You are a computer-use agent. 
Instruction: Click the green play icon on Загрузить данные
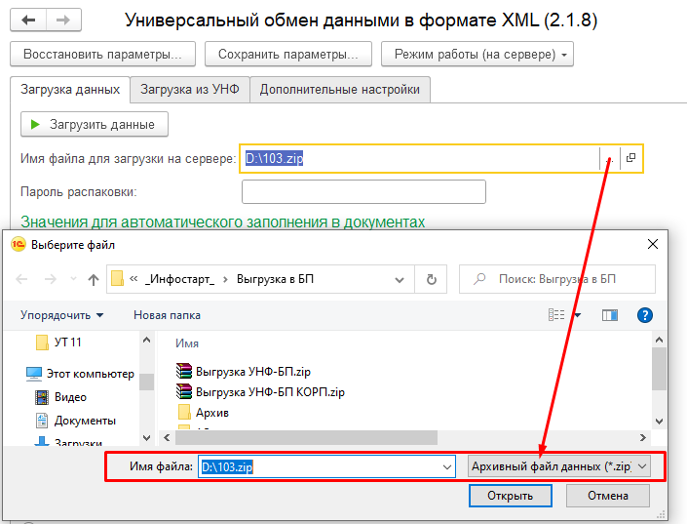(35, 125)
